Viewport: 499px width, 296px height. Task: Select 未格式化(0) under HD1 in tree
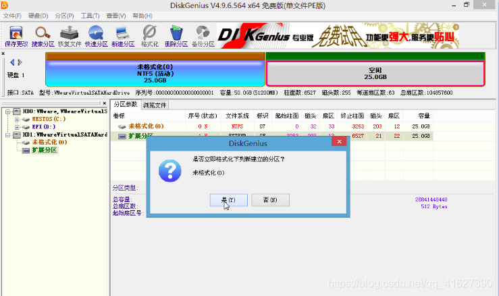click(x=49, y=142)
